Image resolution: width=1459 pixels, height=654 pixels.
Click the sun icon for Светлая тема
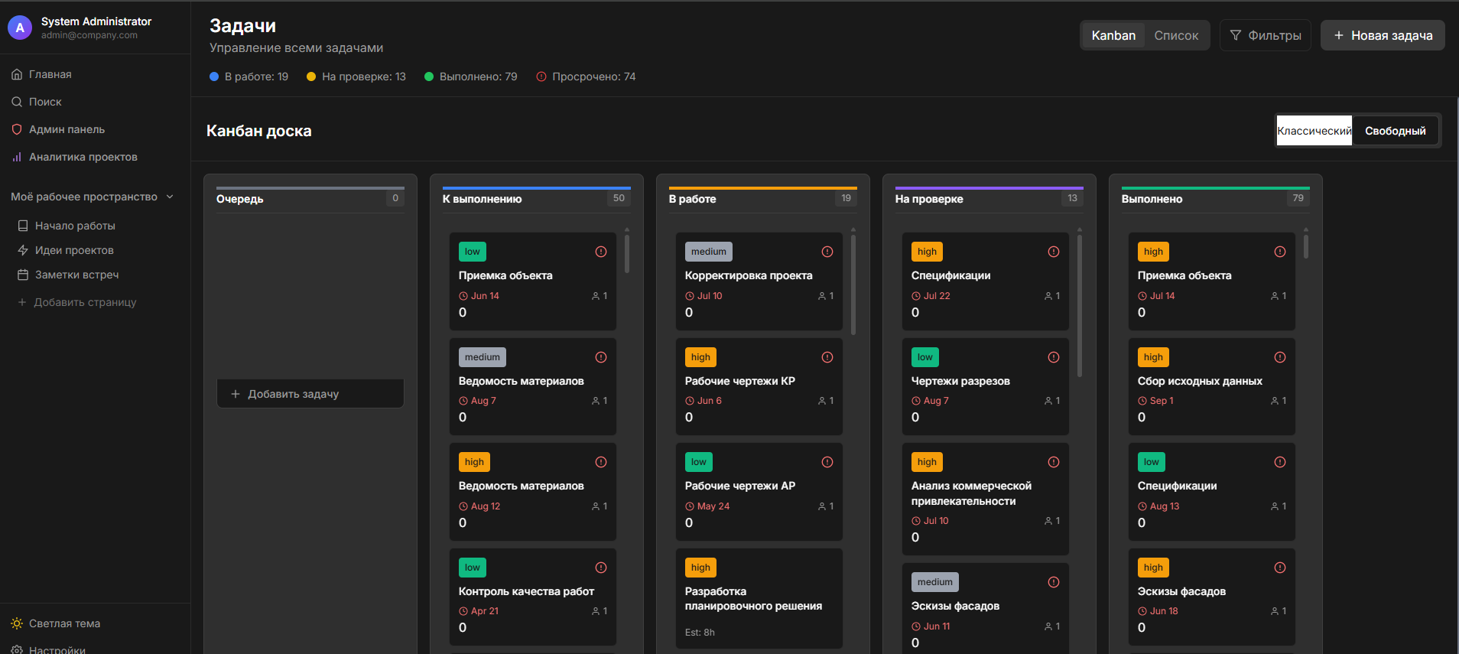(17, 623)
